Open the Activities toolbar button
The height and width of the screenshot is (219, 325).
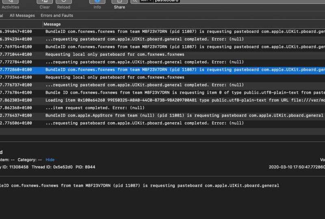pyautogui.click(x=11, y=4)
